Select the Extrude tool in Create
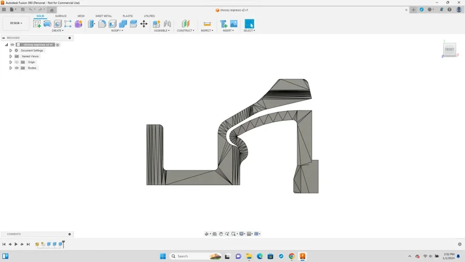This screenshot has width=465, height=262. point(47,24)
